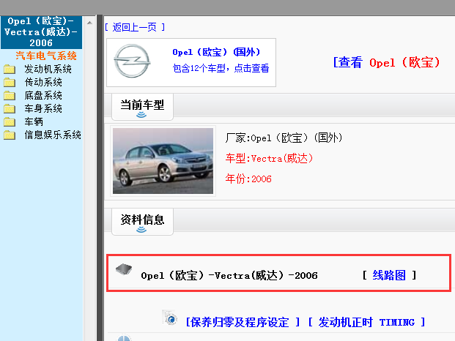Click the 年份:2006 text
This screenshot has width=455, height=341.
(x=248, y=179)
